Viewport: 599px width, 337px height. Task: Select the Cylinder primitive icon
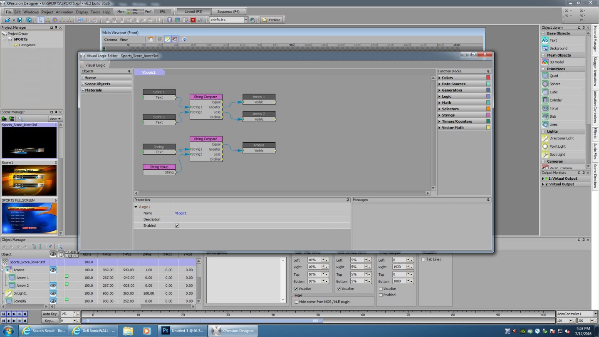tap(545, 100)
